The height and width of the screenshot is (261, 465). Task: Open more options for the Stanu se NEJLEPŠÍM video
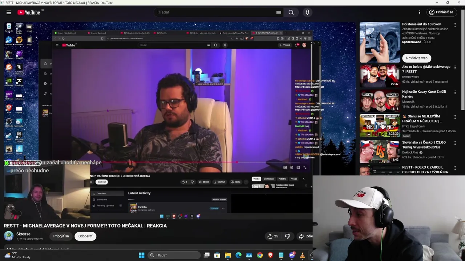[455, 117]
